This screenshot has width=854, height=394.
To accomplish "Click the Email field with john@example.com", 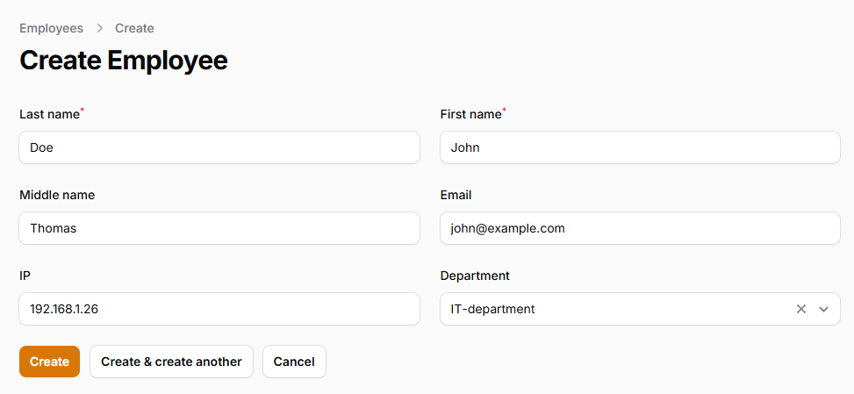I will [x=640, y=228].
